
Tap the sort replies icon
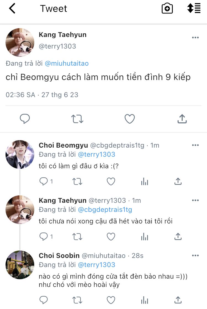coord(194,8)
